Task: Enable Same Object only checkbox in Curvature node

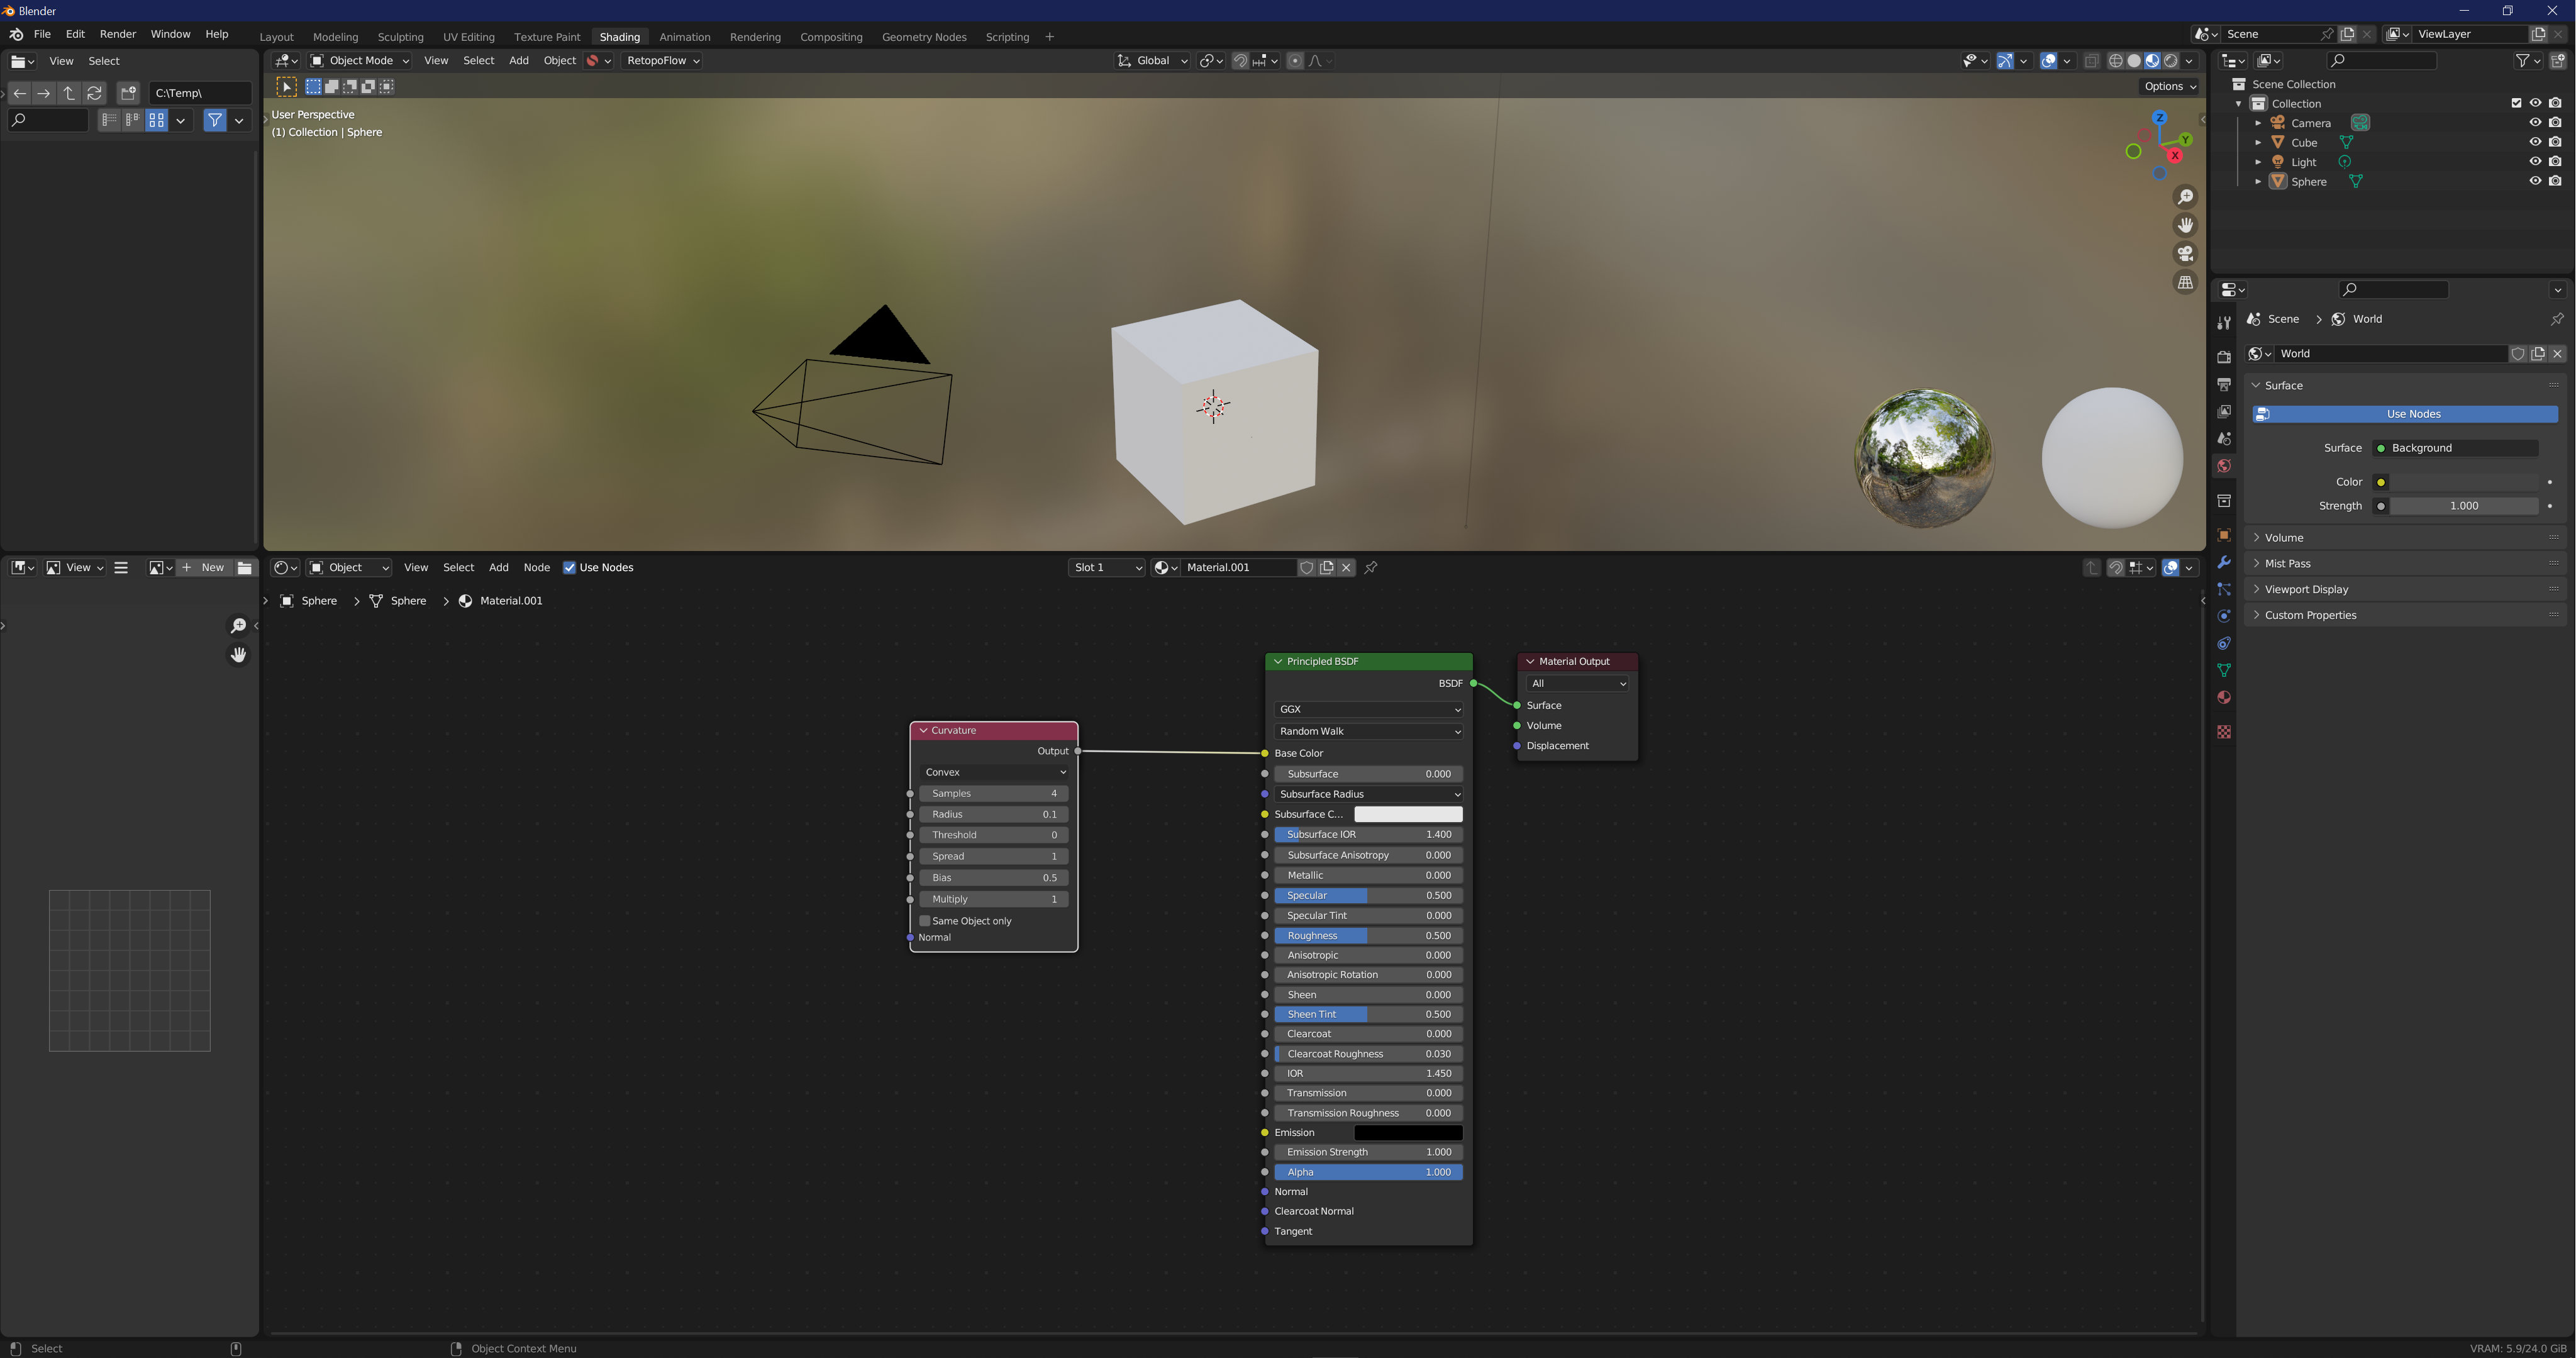Action: 925,921
